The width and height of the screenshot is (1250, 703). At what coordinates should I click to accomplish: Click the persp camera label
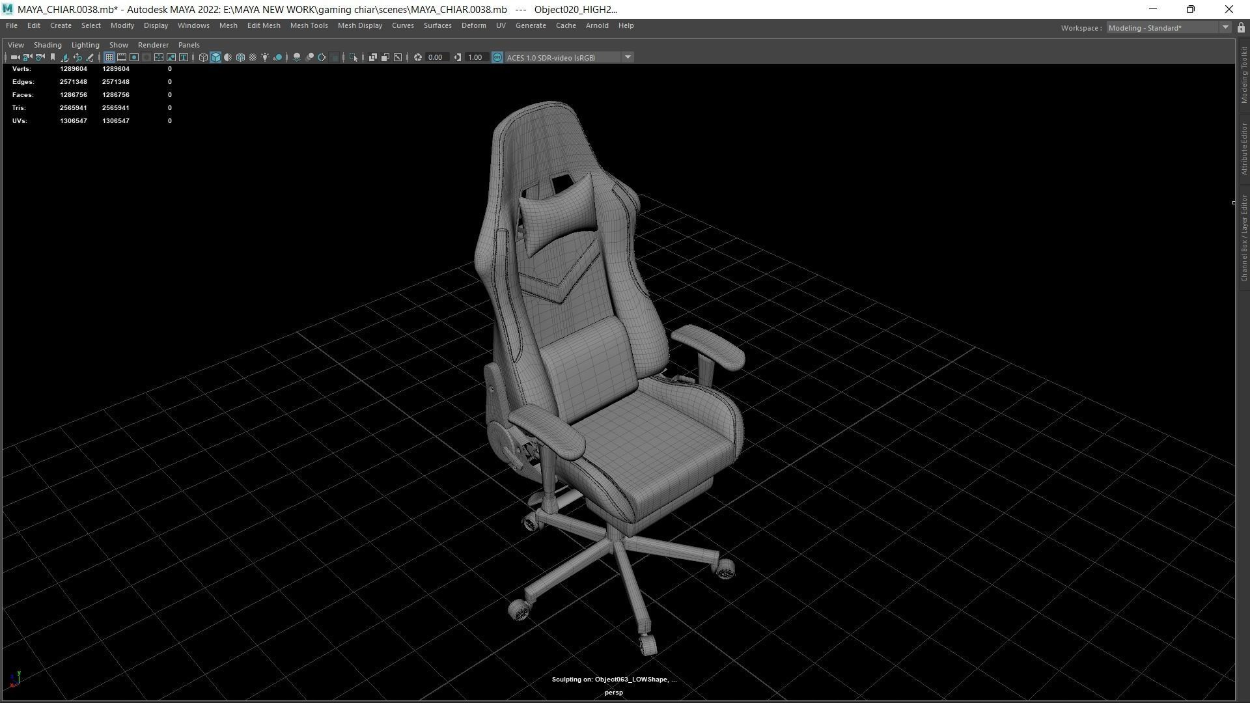(x=613, y=693)
